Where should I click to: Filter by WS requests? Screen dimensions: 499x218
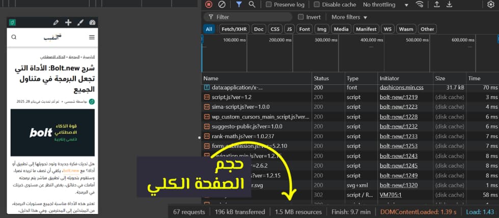click(x=387, y=29)
